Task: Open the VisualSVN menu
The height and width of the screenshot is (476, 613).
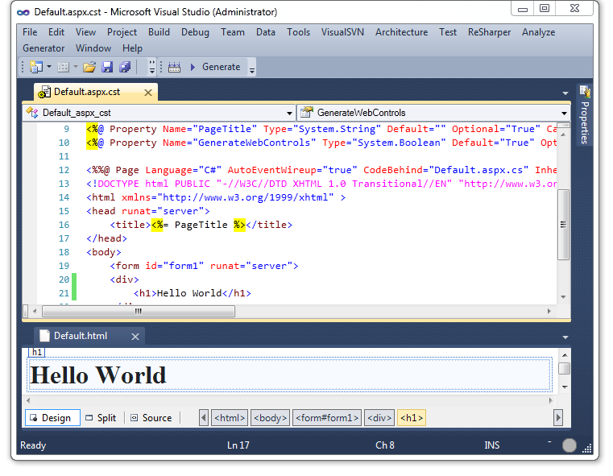Action: [342, 32]
